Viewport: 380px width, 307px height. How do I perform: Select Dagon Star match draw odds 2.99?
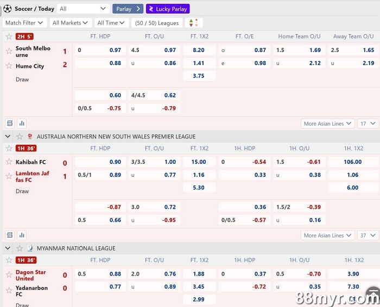pyautogui.click(x=199, y=299)
